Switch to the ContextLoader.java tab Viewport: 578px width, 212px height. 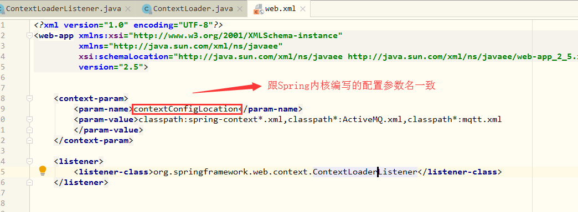pos(193,8)
